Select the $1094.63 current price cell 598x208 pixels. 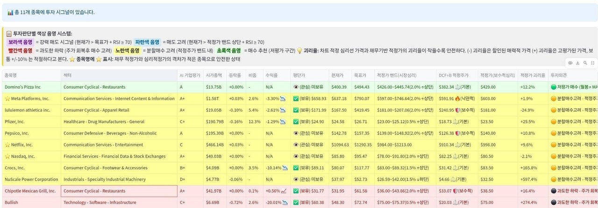tap(340, 145)
